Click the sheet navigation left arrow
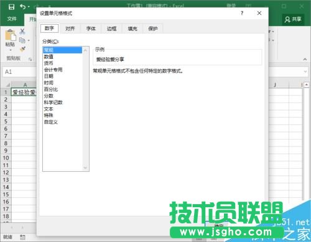Screen dimensions: 311x242 click(x=12, y=228)
